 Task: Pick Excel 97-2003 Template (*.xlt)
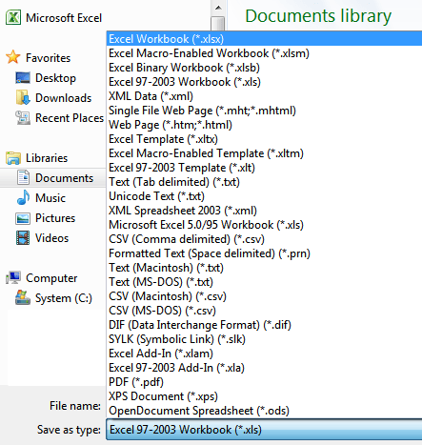point(264,168)
